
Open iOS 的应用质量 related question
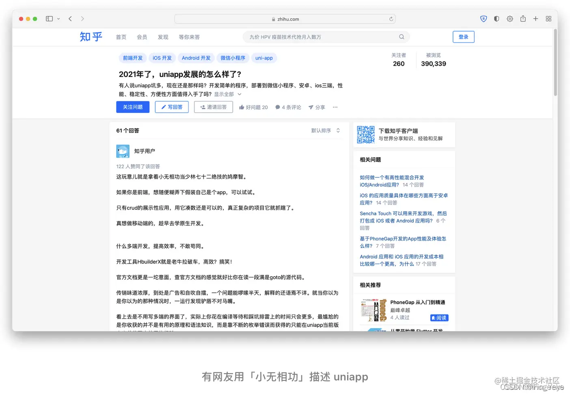[x=404, y=199]
